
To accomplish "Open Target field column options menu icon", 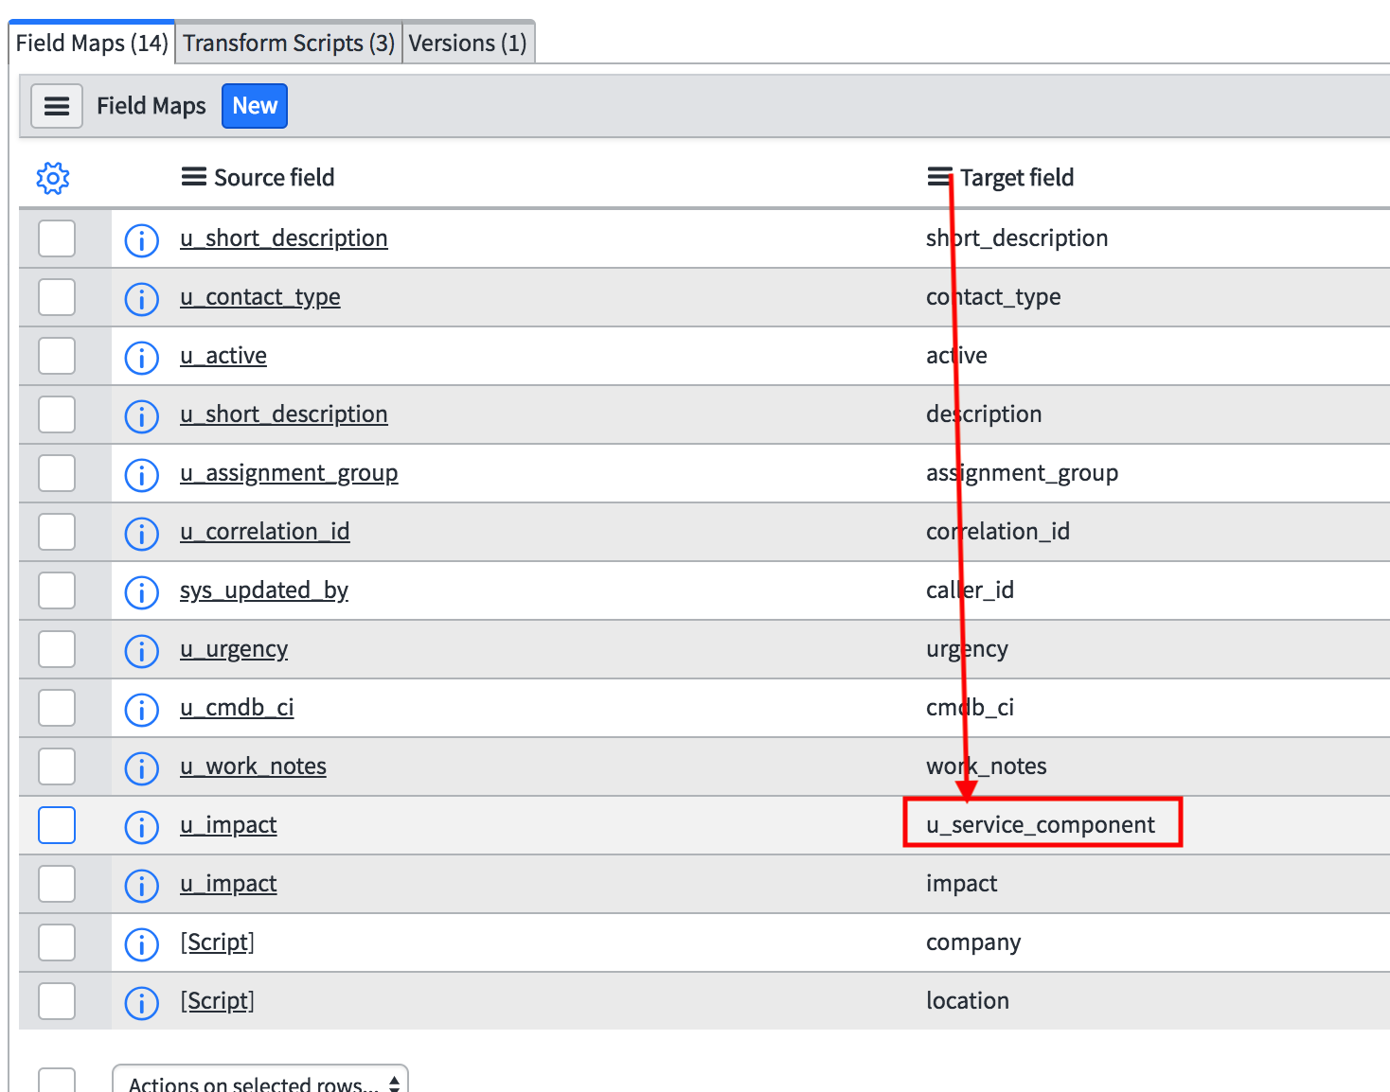I will coord(939,177).
